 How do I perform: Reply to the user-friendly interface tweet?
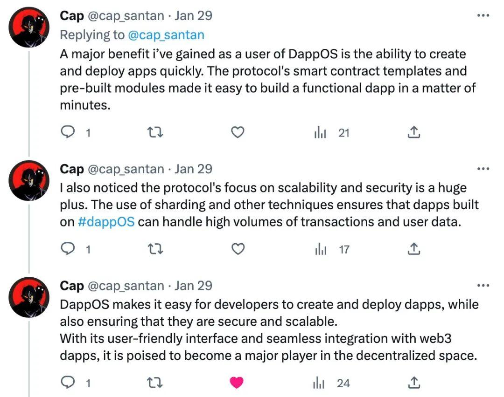point(69,383)
